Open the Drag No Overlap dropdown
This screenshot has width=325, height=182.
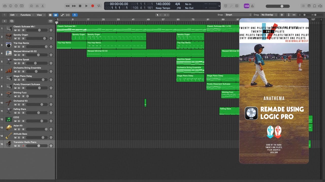[269, 15]
